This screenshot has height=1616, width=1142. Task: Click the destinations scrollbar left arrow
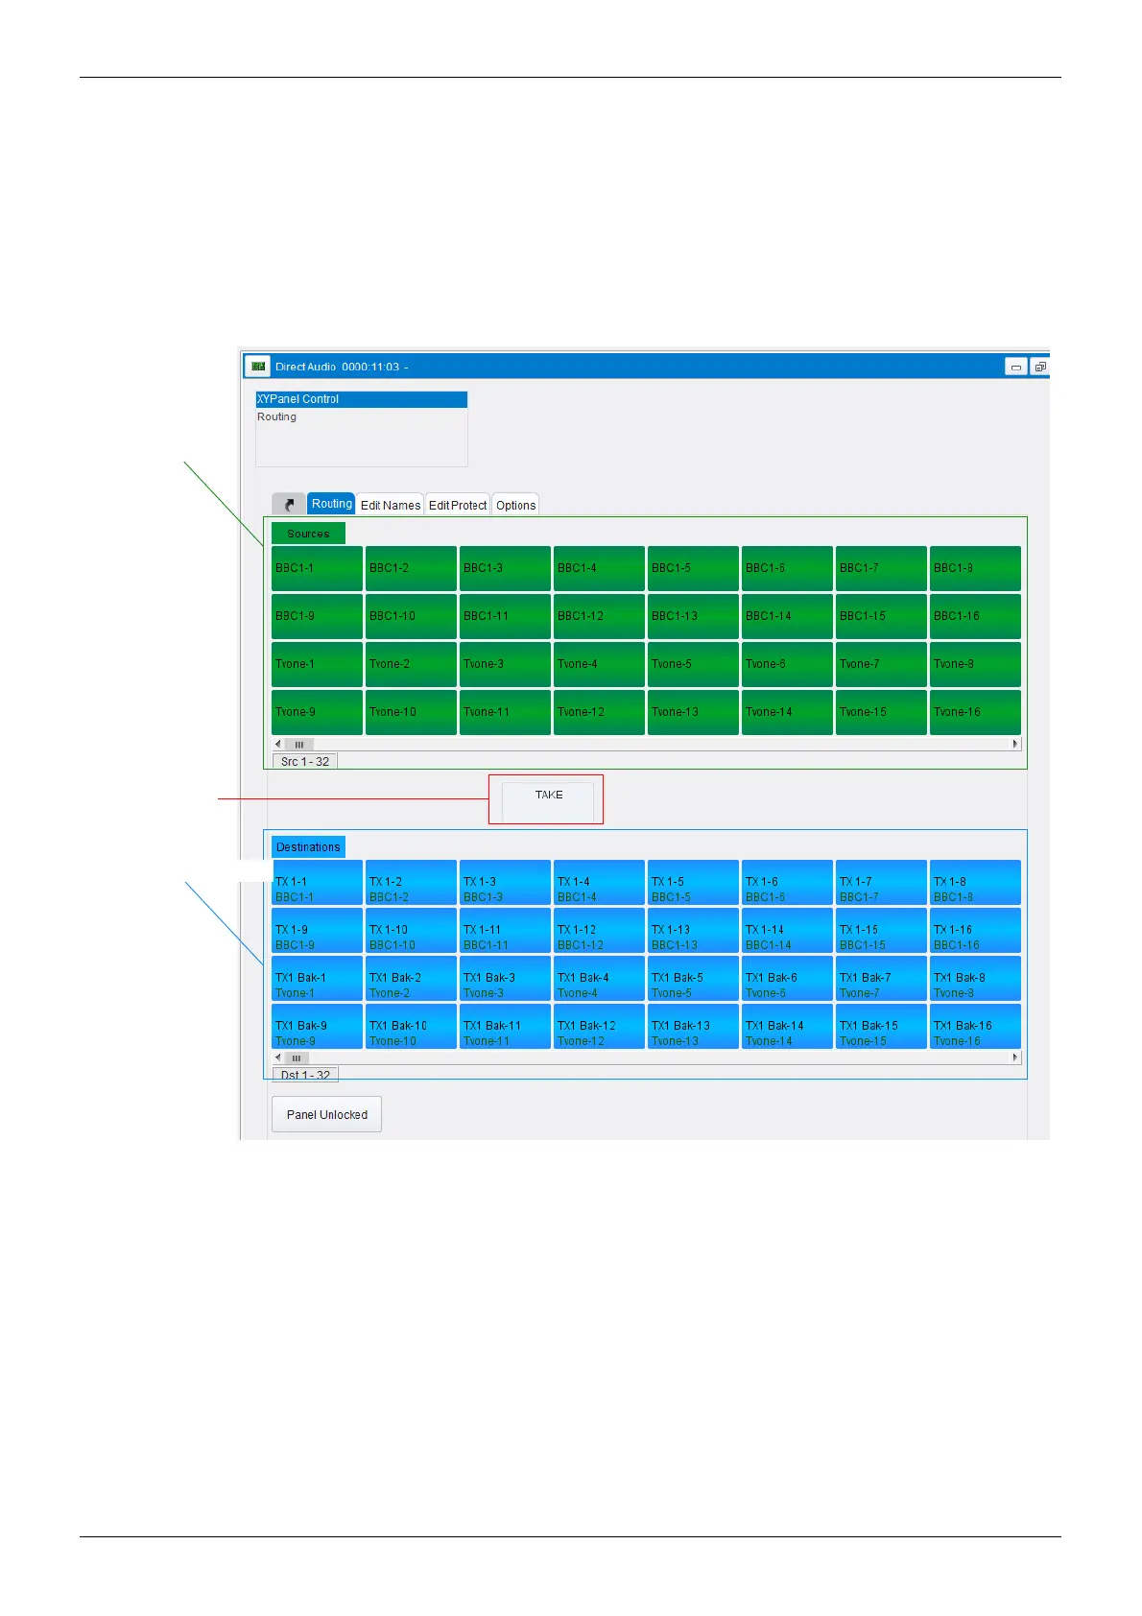coord(278,1058)
